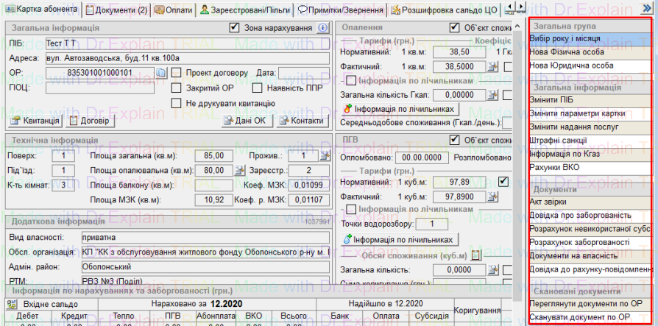The width and height of the screenshot is (658, 326).
Task: Expand Інформація по лічильникам under Опалення
Action: pos(352,81)
